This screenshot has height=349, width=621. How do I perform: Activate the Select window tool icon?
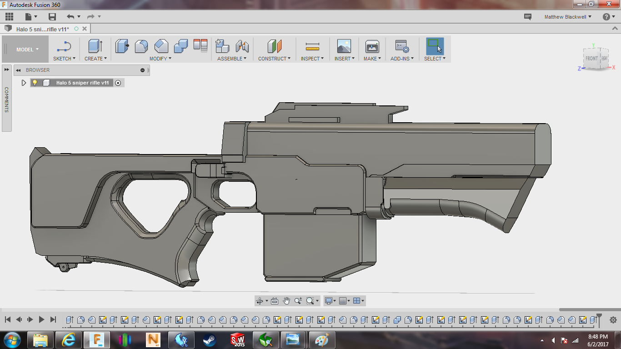pyautogui.click(x=435, y=46)
